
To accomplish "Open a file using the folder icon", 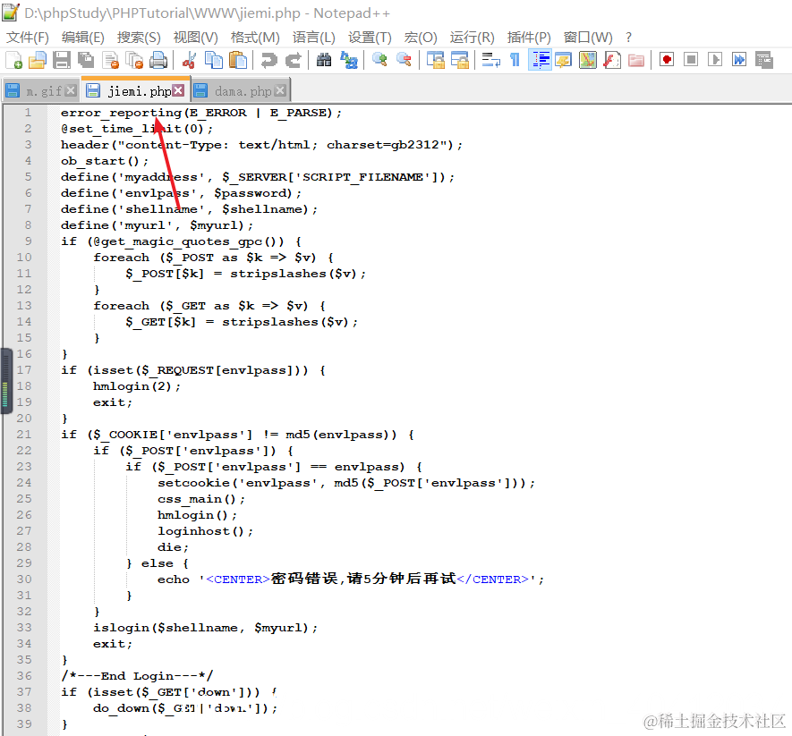I will click(x=38, y=60).
